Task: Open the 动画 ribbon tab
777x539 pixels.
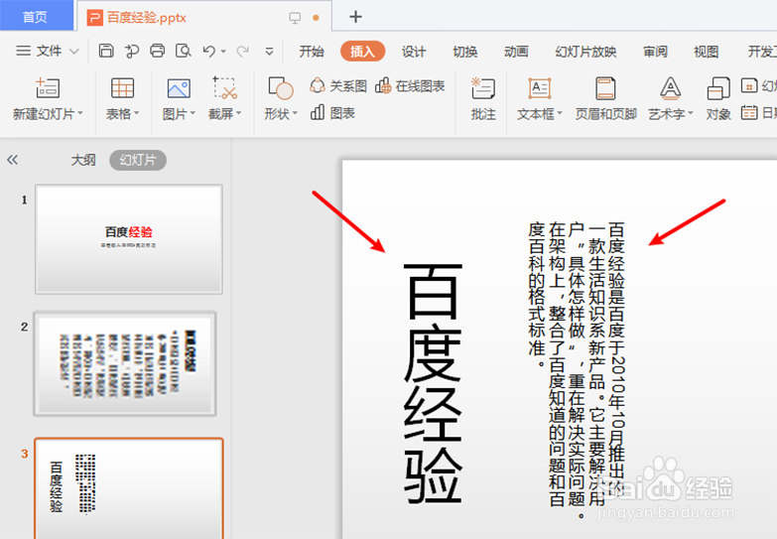Action: (516, 51)
